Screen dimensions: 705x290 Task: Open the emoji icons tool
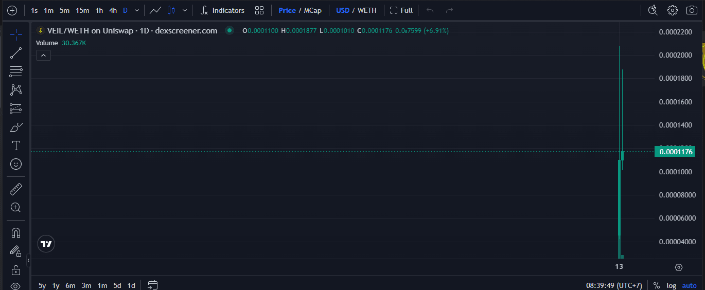coord(16,164)
